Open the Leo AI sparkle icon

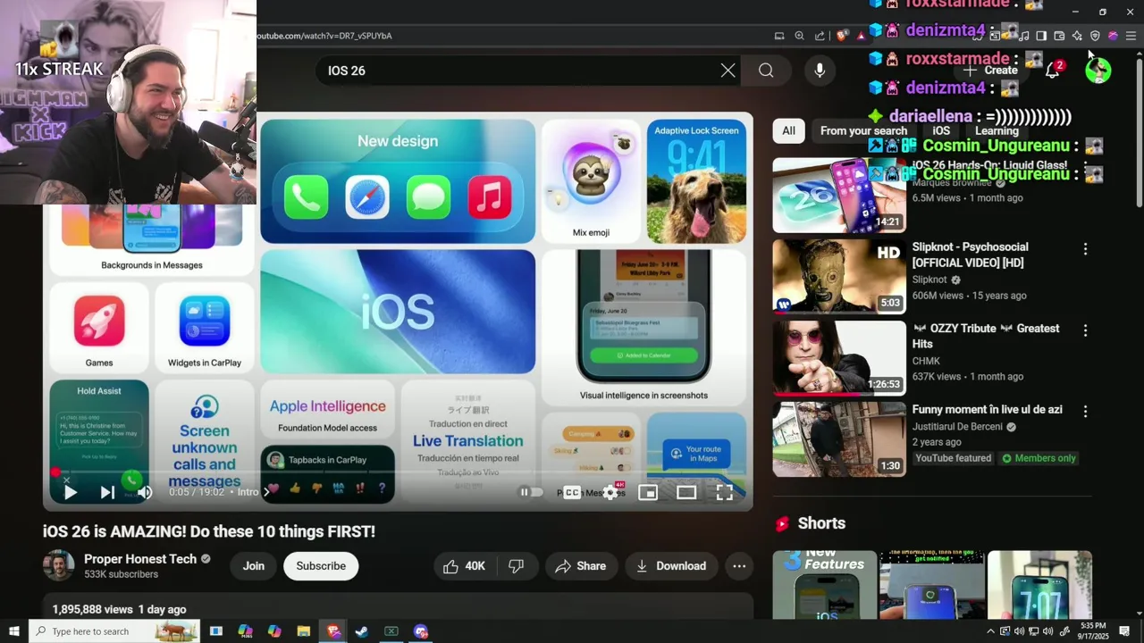tap(1077, 36)
